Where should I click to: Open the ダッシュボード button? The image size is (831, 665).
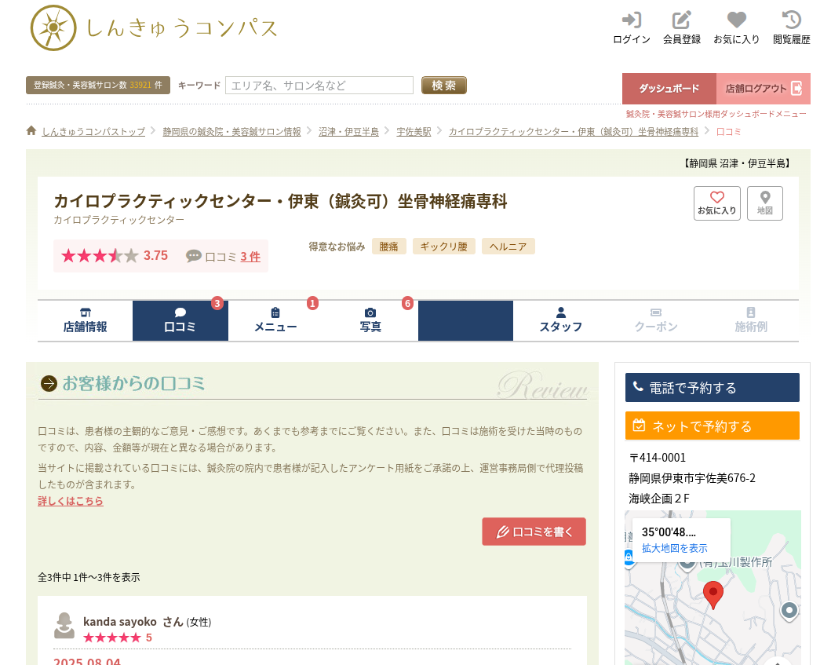pos(669,89)
